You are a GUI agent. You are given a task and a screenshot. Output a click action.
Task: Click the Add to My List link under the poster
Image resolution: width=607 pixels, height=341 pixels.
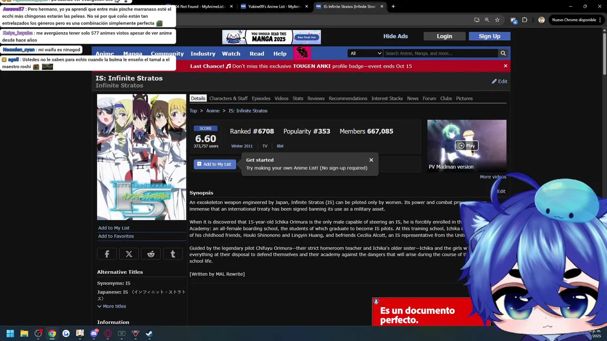[114, 228]
